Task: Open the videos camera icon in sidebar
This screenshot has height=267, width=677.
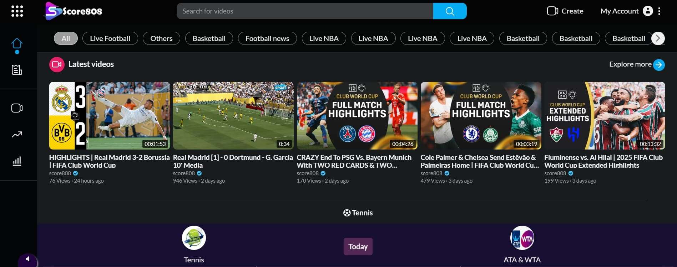Action: (x=17, y=108)
